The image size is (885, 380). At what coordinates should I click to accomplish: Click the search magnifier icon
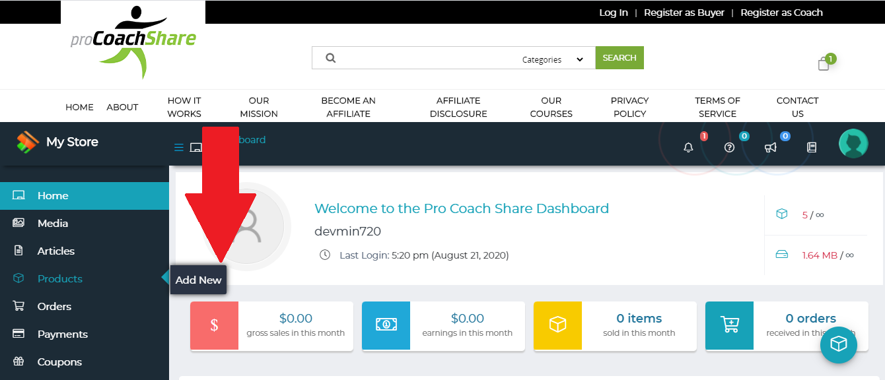pyautogui.click(x=330, y=57)
